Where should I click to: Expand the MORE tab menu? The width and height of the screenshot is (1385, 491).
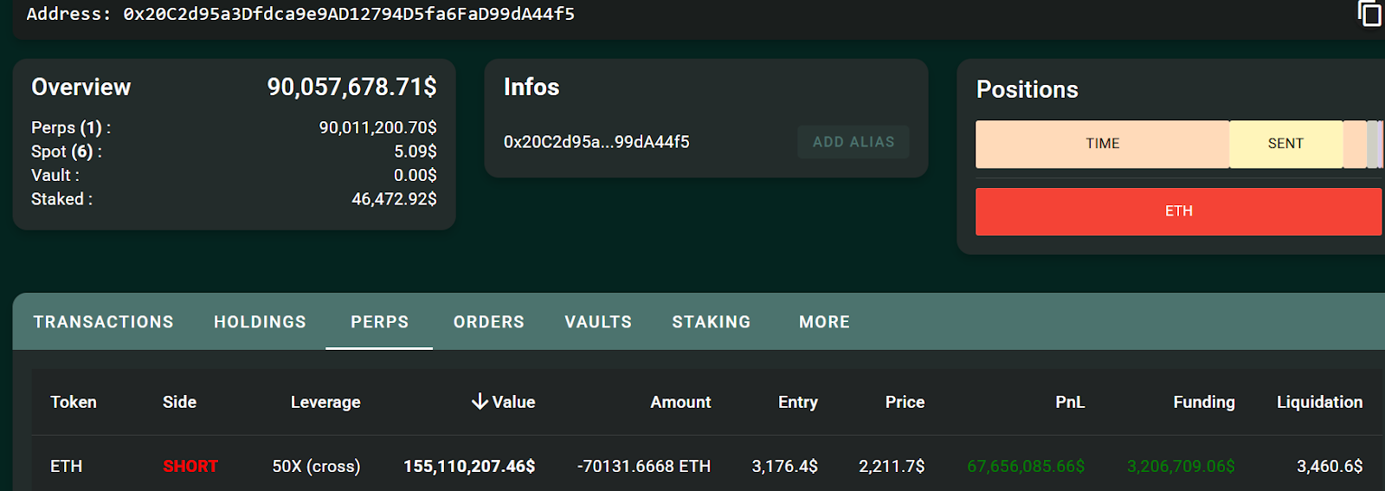pyautogui.click(x=824, y=322)
